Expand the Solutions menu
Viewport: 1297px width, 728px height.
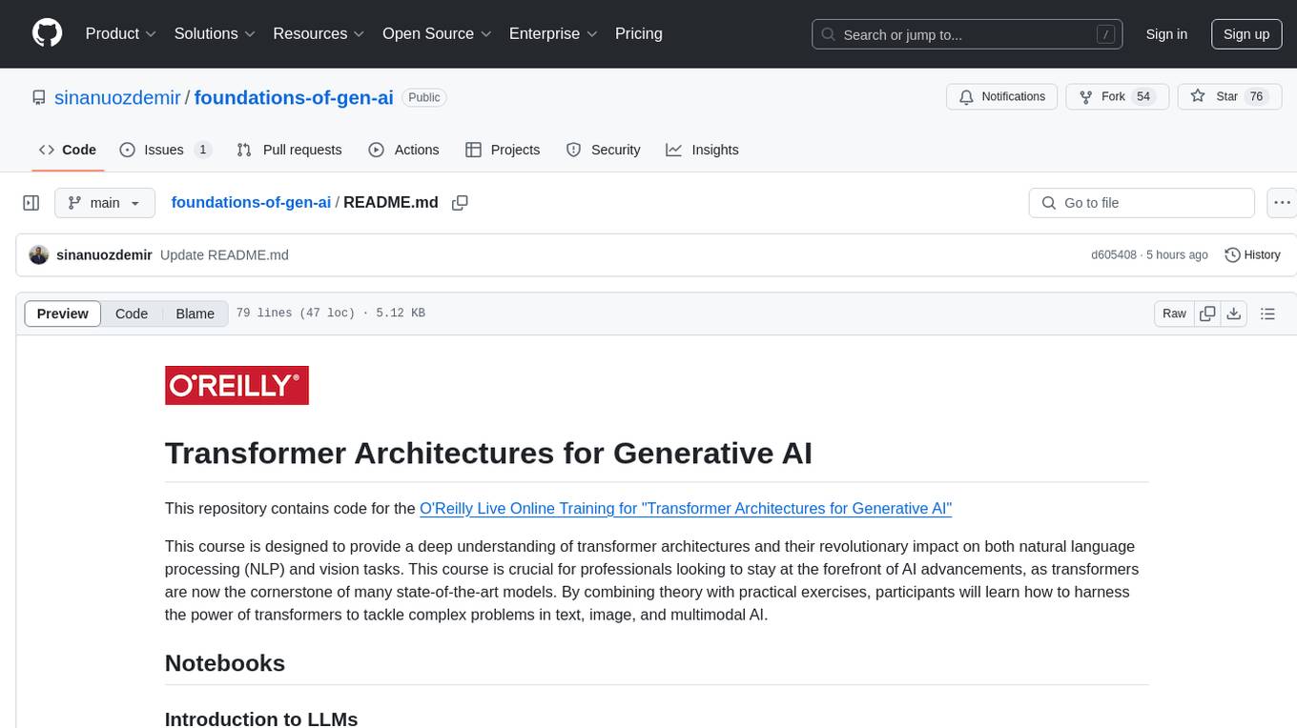215,33
